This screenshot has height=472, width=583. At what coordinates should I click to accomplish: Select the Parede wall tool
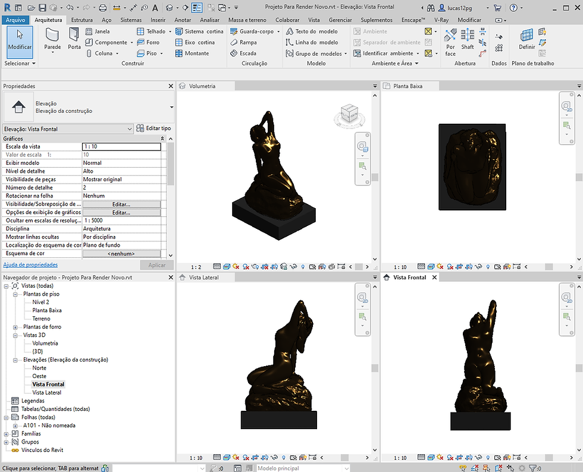(x=52, y=40)
